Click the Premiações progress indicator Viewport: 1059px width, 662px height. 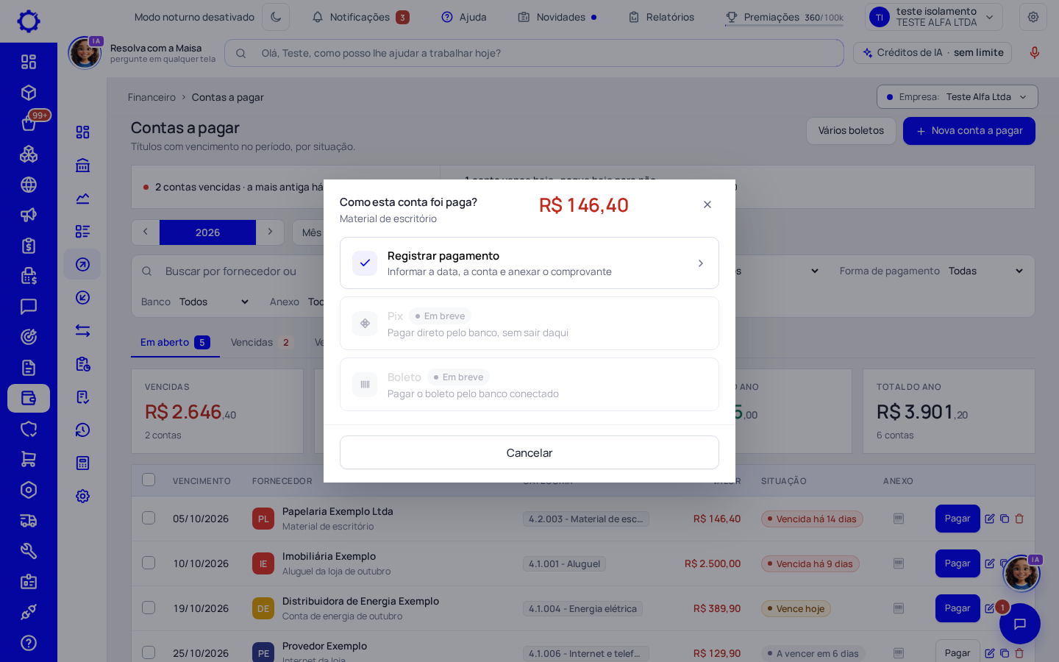[784, 17]
